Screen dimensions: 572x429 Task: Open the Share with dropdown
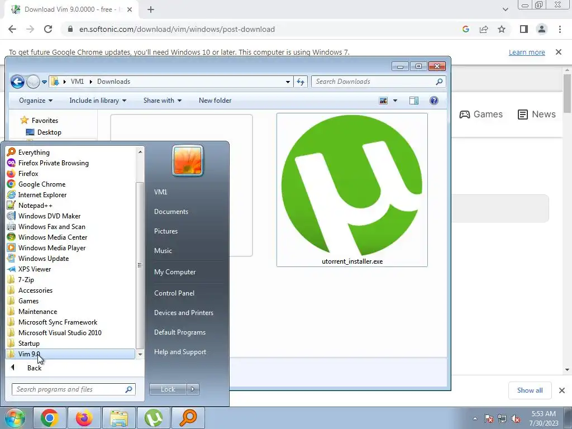click(163, 101)
